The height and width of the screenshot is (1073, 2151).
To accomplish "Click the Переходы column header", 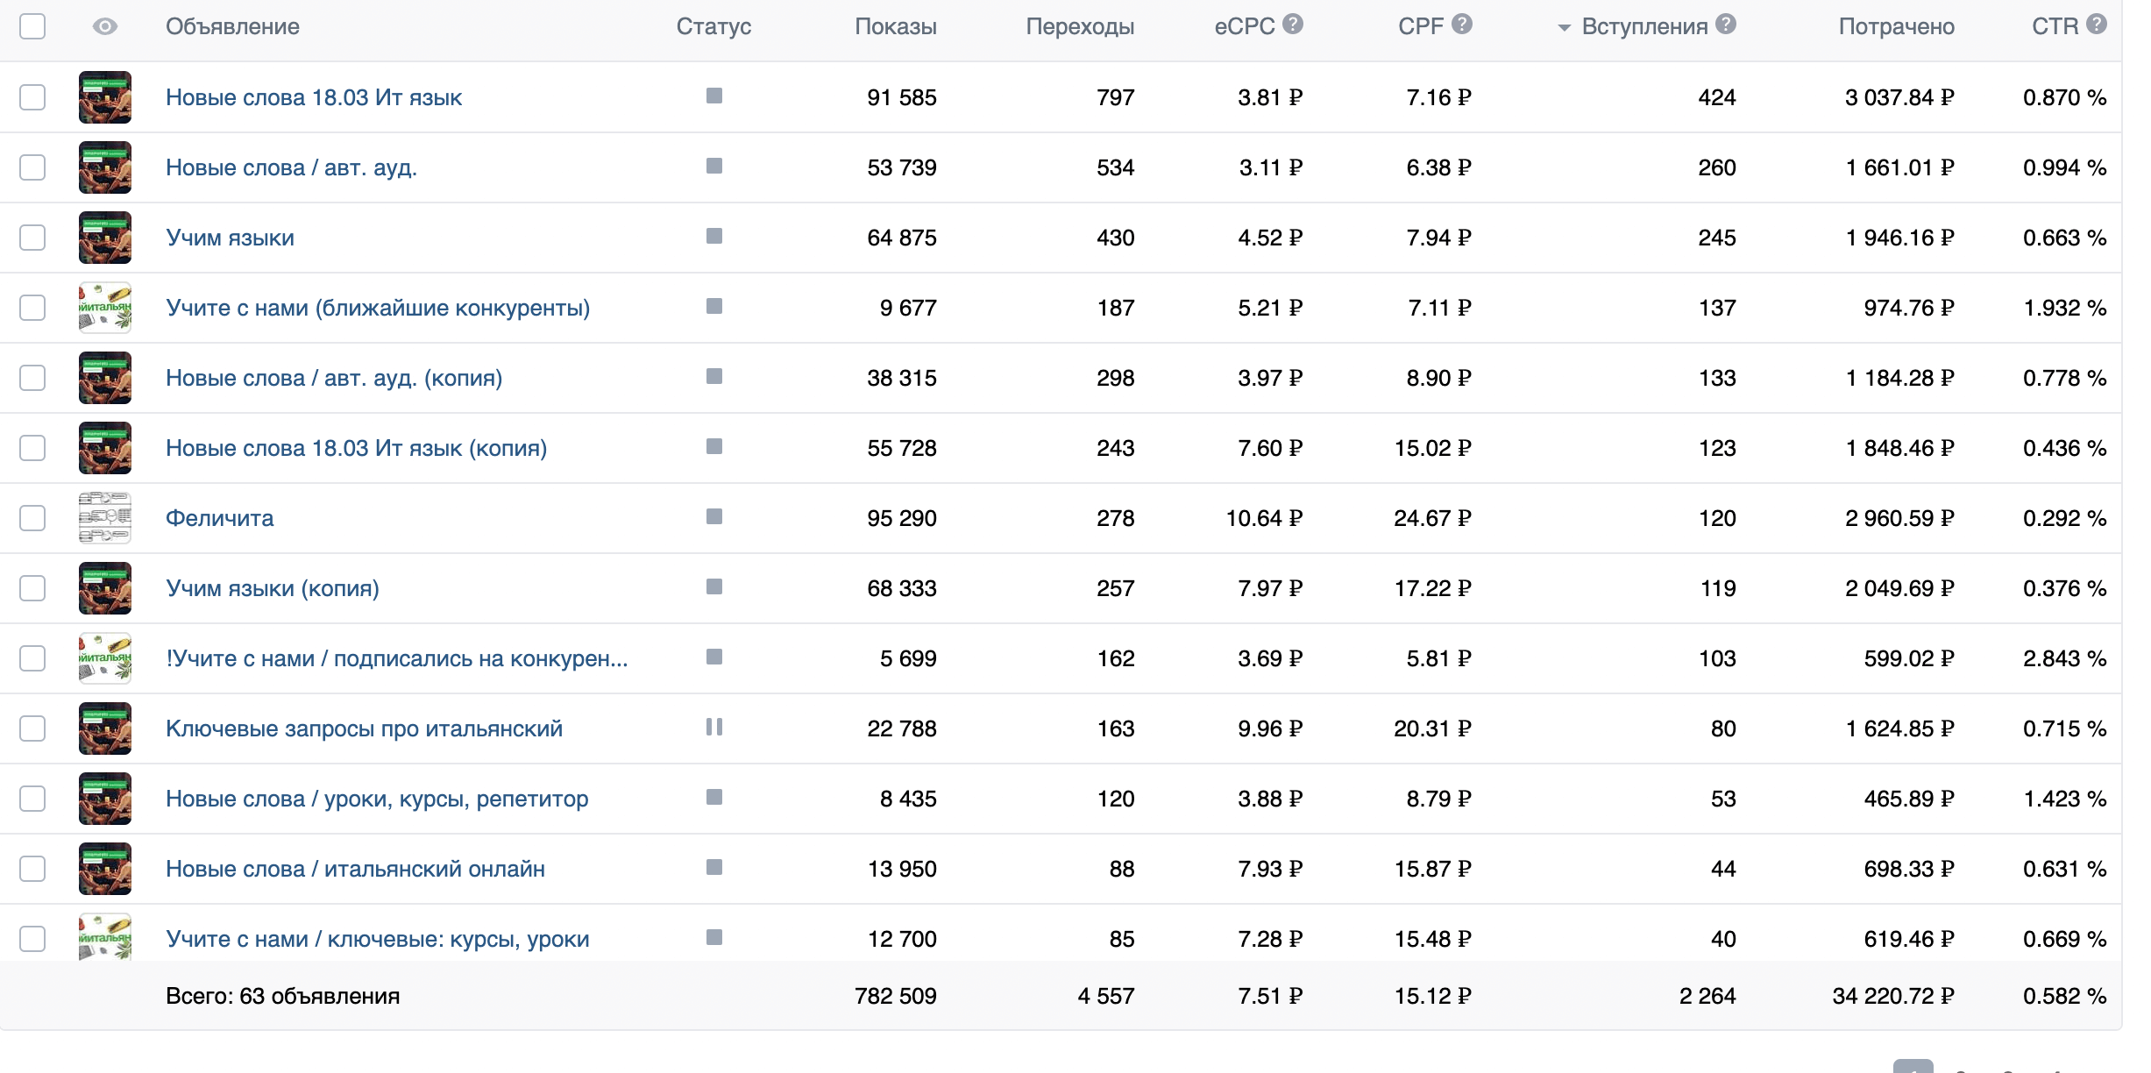I will pyautogui.click(x=1079, y=26).
